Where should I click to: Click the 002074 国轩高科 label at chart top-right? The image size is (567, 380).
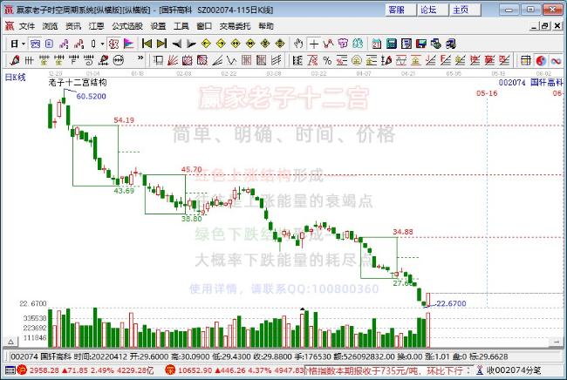tap(531, 82)
